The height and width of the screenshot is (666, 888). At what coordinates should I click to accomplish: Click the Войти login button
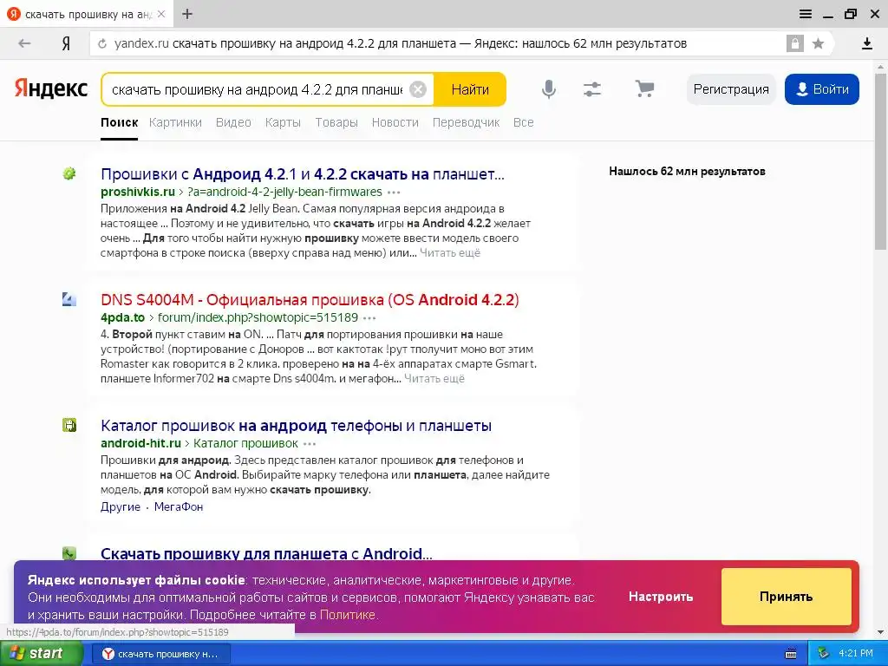tap(822, 89)
